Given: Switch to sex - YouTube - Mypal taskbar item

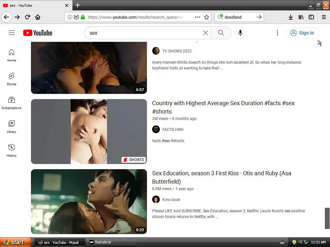Looking at the screenshot, I should pyautogui.click(x=60, y=242).
